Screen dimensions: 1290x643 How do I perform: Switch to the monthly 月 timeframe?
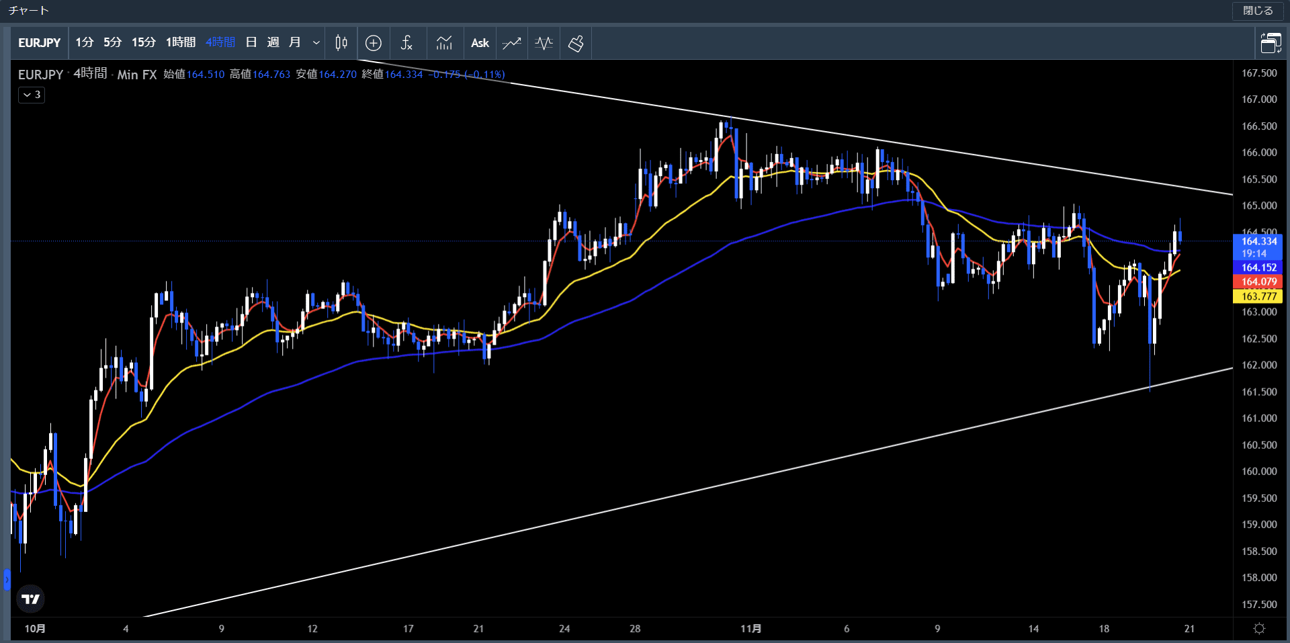tap(294, 42)
